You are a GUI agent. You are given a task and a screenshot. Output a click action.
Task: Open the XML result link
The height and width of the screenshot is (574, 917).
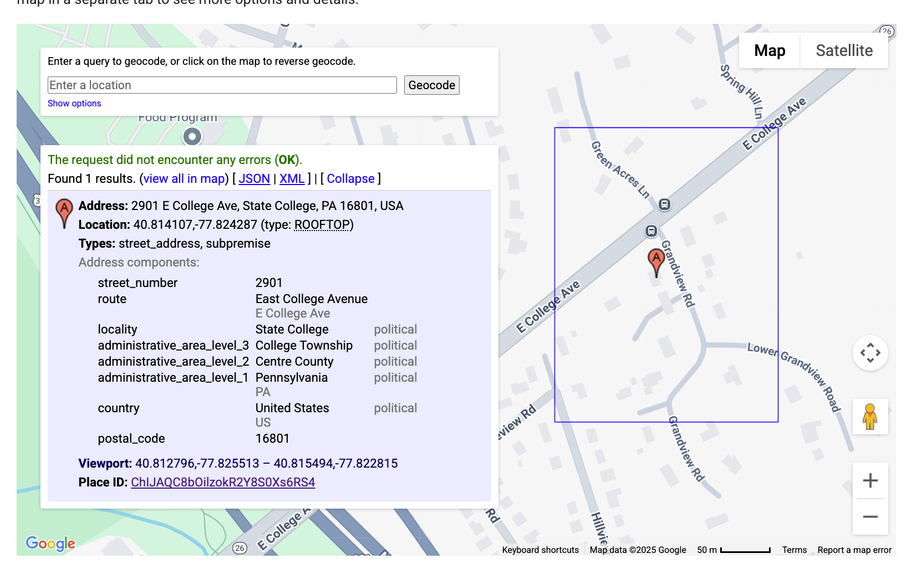click(x=292, y=179)
